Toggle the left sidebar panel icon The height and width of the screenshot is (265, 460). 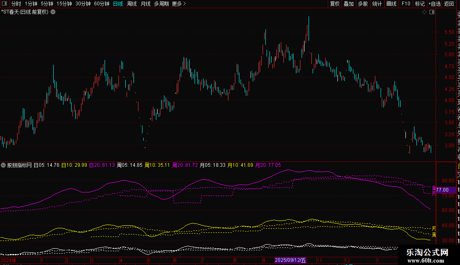tap(4, 4)
